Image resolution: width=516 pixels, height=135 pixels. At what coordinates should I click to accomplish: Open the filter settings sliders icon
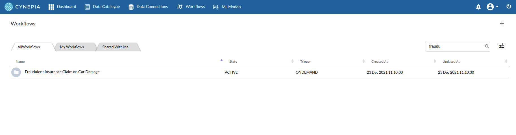point(502,46)
